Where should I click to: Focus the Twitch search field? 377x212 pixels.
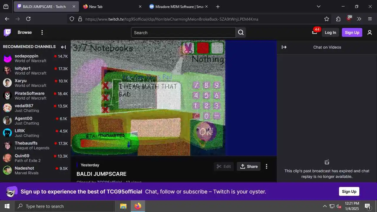point(183,32)
